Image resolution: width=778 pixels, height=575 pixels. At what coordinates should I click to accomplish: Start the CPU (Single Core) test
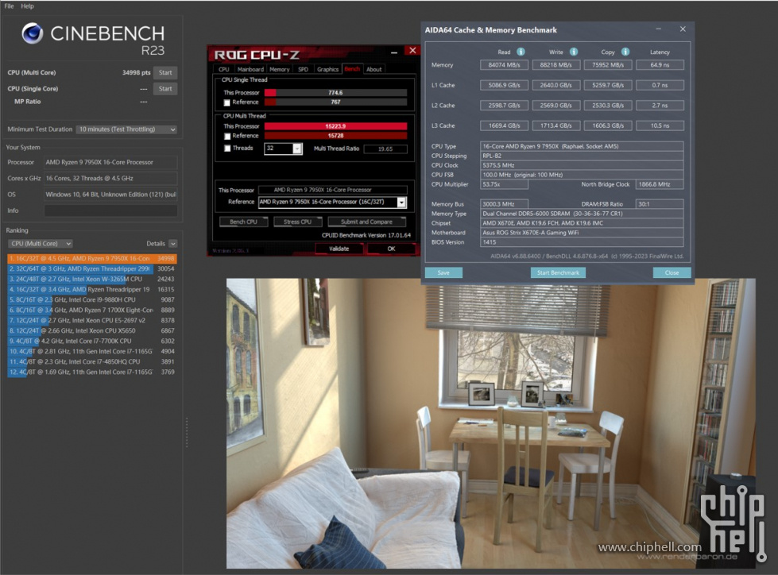pos(165,89)
